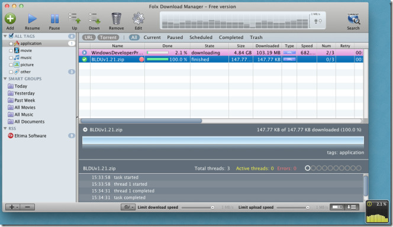Viewport: 393px width, 227px height.
Task: Click the minus button in sidebar footer
Action: click(x=28, y=207)
